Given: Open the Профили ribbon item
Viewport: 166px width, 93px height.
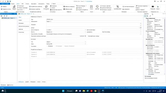Looking at the screenshot, I should pos(4,6).
